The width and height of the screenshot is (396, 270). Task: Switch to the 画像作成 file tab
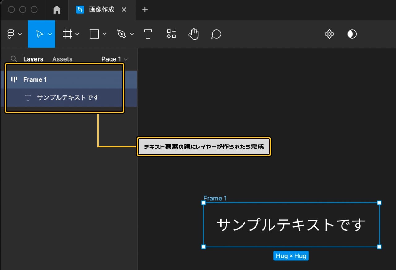[102, 10]
